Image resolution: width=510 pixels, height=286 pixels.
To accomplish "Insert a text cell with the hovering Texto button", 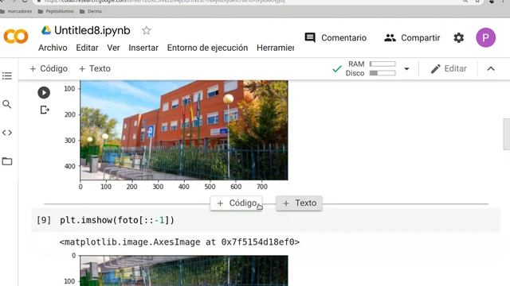I will pyautogui.click(x=300, y=203).
